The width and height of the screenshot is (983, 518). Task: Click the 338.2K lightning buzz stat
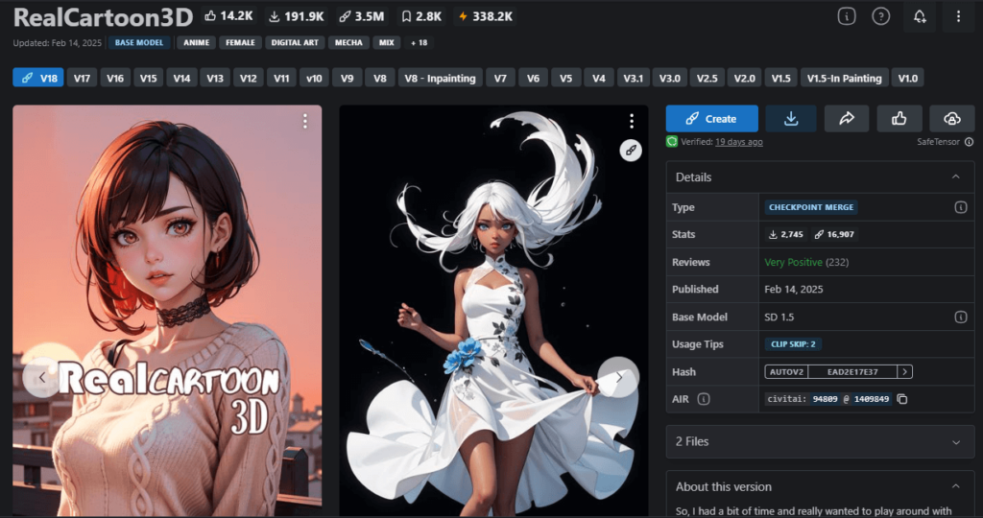[x=485, y=16]
